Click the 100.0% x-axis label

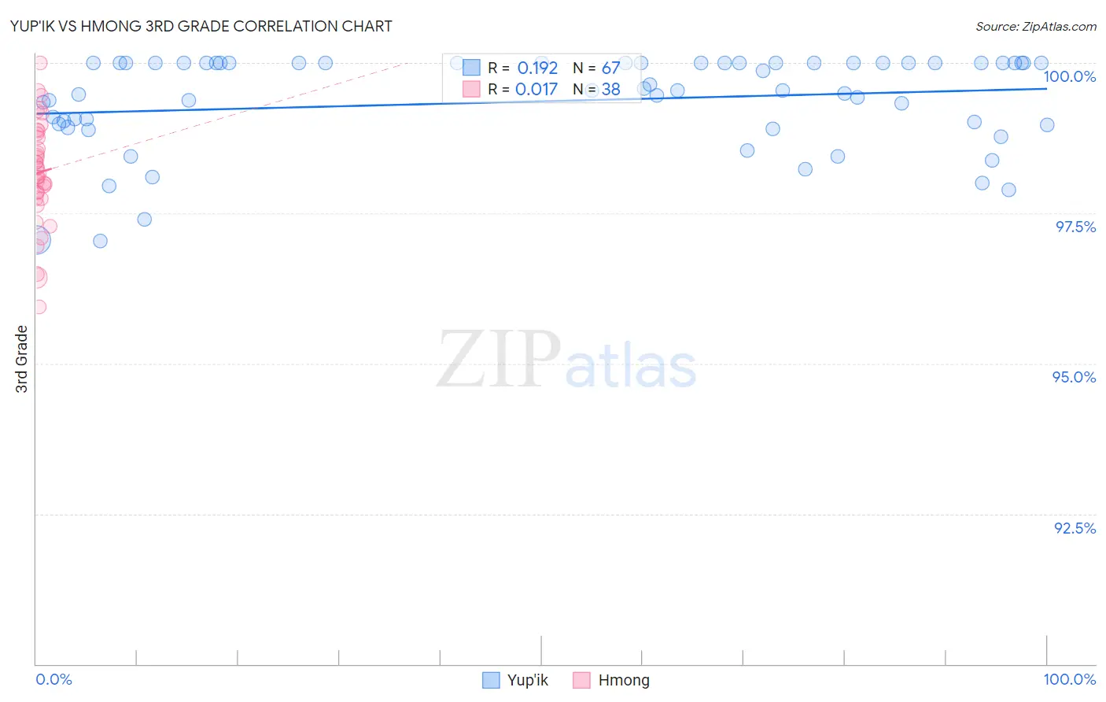(x=1069, y=679)
